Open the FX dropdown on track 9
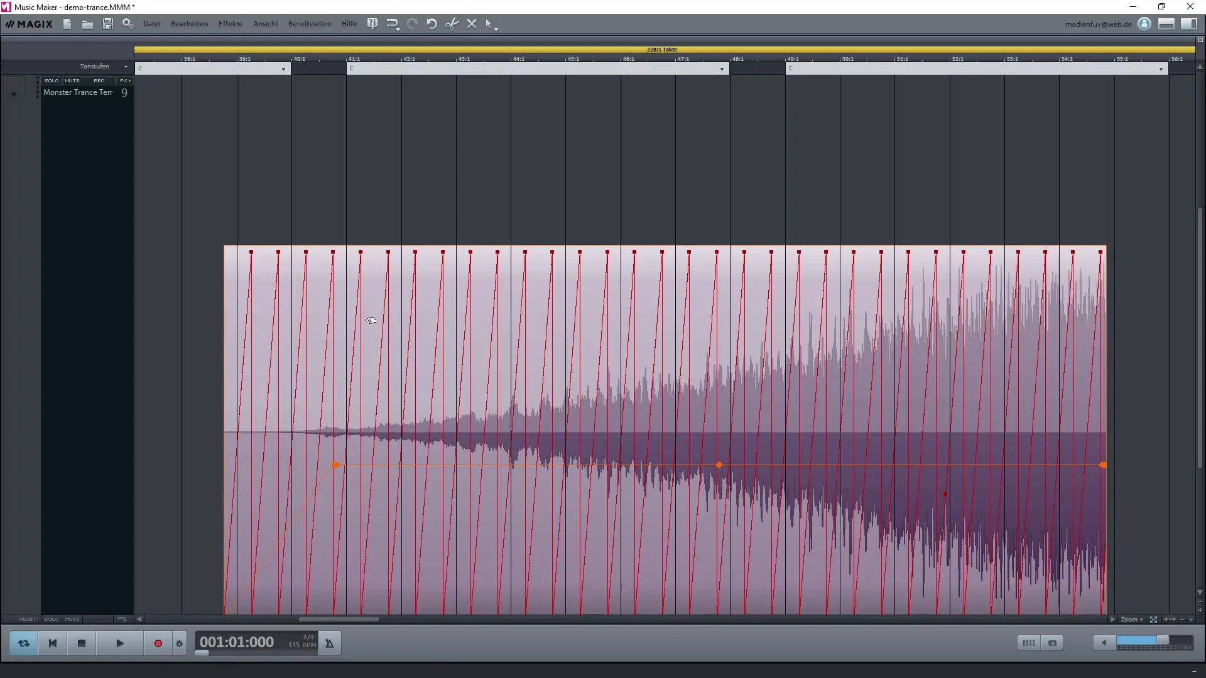Screen dimensions: 1206x678 125,80
